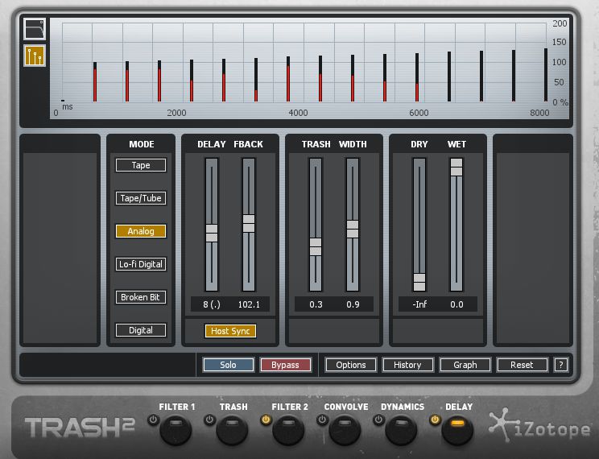Click the dry value field -Inf
The image size is (599, 459).
point(419,304)
